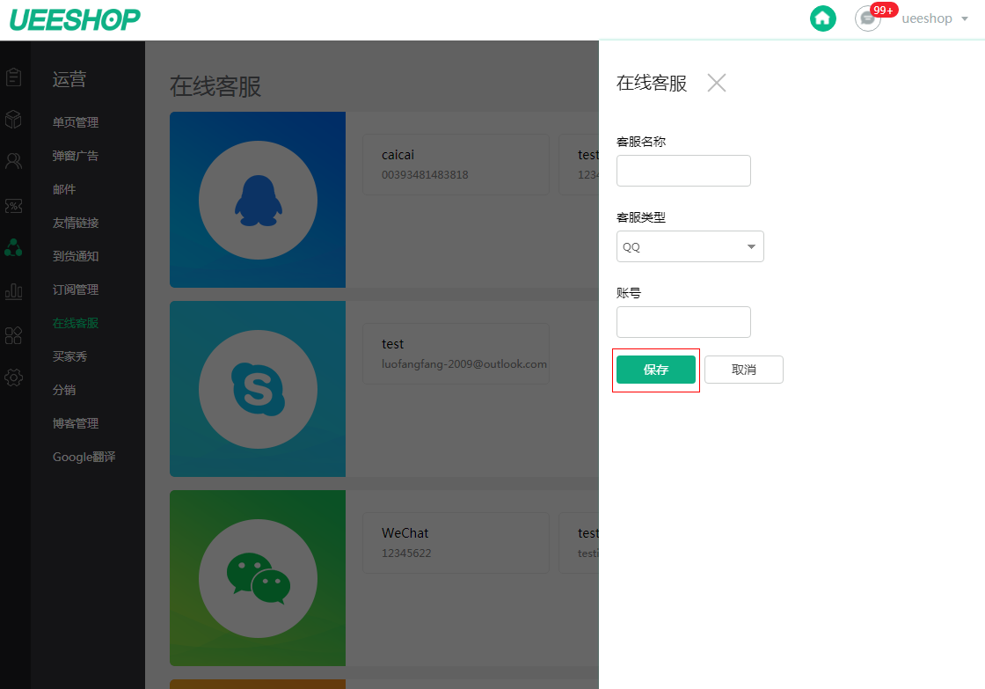Click the Skype logo icon
Viewport: 985px width, 689px height.
pyautogui.click(x=259, y=389)
